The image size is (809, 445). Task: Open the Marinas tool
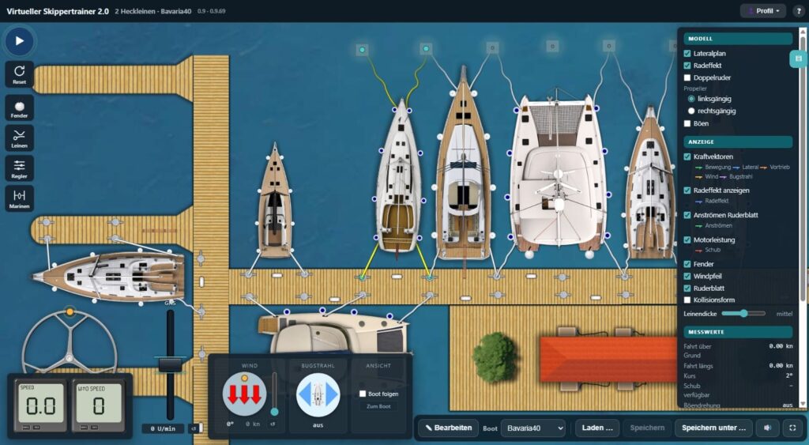(x=20, y=198)
